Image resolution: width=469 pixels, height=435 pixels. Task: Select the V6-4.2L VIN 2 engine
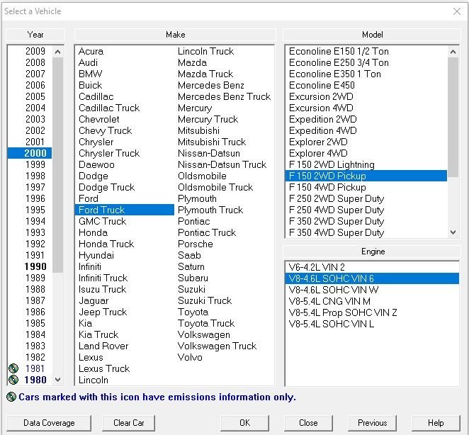click(317, 267)
